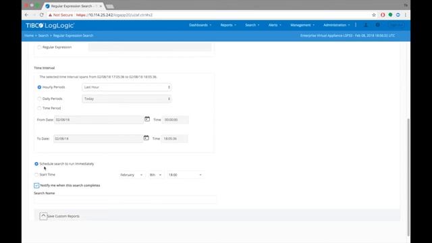
Task: Open the Reports menu
Action: click(228, 25)
